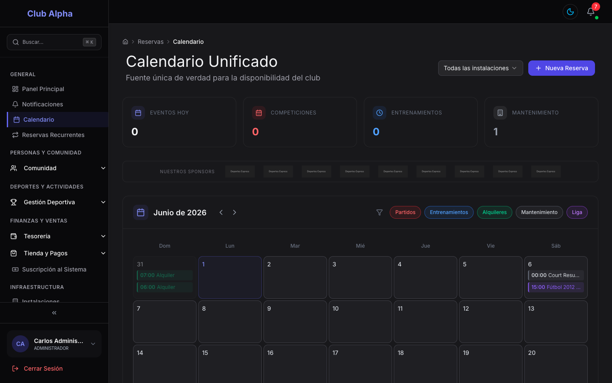The image size is (612, 383).
Task: Toggle the Partidos filter chip
Action: pos(405,212)
